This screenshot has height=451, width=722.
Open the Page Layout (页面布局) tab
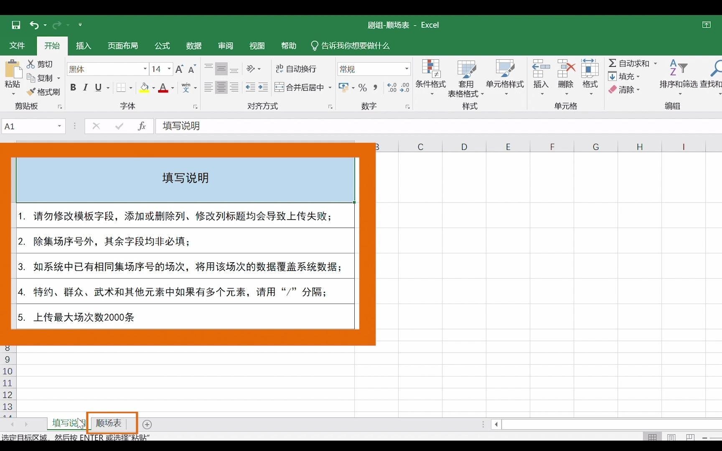123,46
